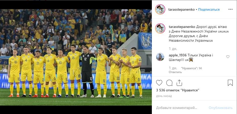Open the avatar next to the caption
Screen dimensions: 237x114
coord(160,28)
